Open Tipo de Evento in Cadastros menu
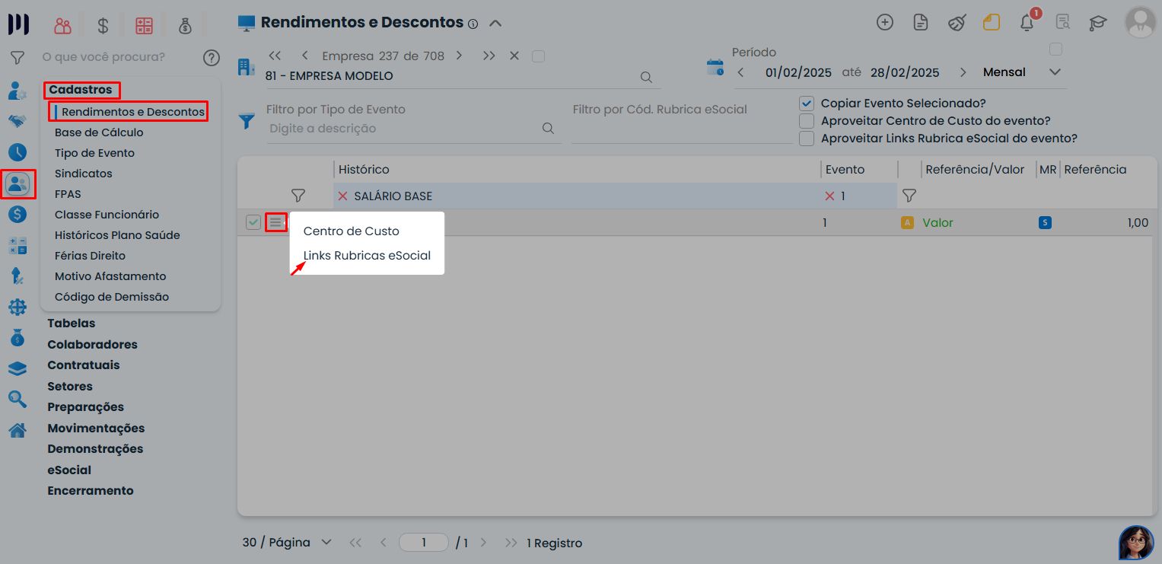Viewport: 1162px width, 564px height. click(x=94, y=153)
